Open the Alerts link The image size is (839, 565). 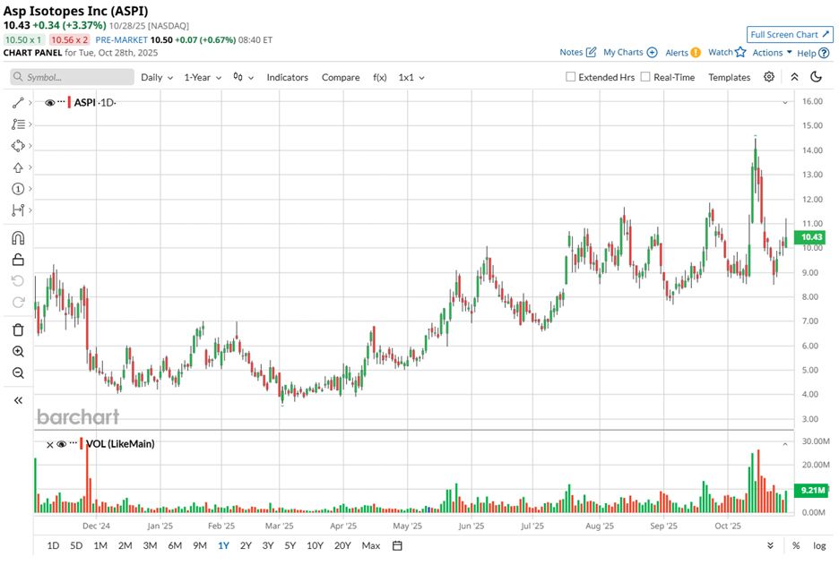click(x=683, y=53)
